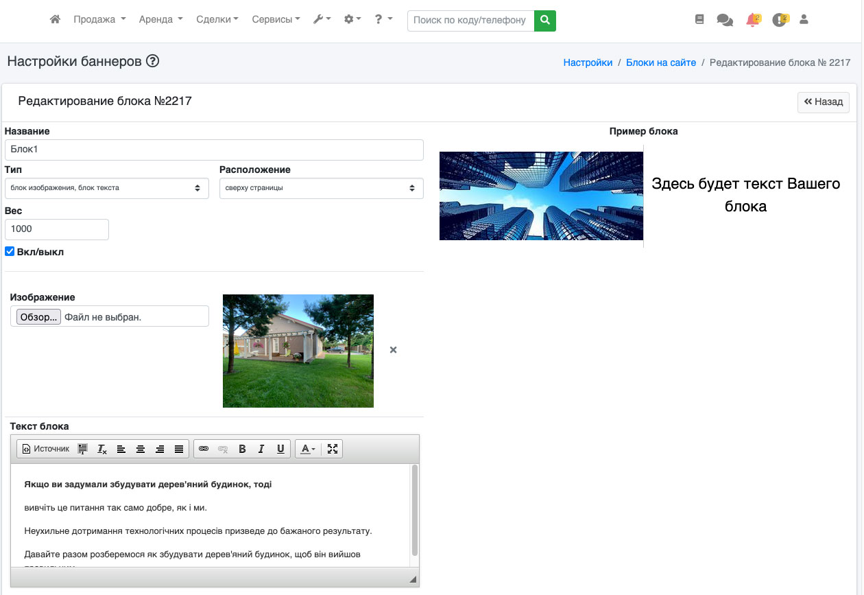Maximize the text editor
Viewport: 864px width, 595px height.
[x=333, y=449]
